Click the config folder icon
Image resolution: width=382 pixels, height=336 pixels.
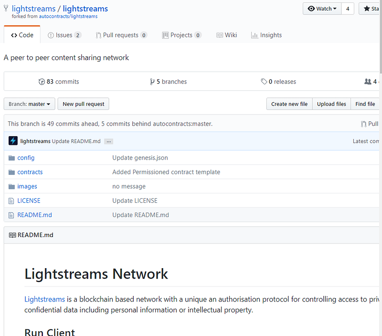[11, 158]
